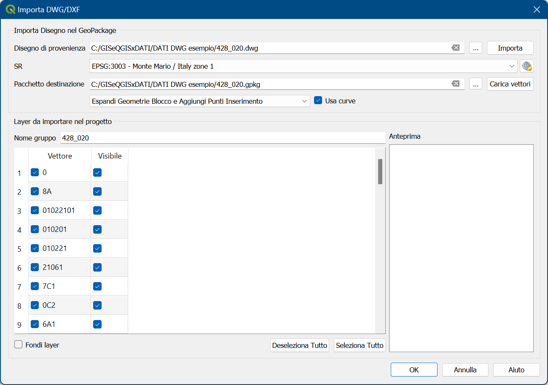Click the Importa button

pyautogui.click(x=510, y=48)
